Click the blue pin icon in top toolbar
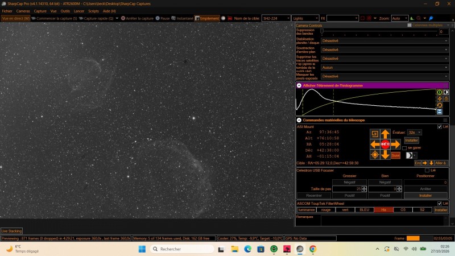The height and width of the screenshot is (256, 455). [x=431, y=18]
